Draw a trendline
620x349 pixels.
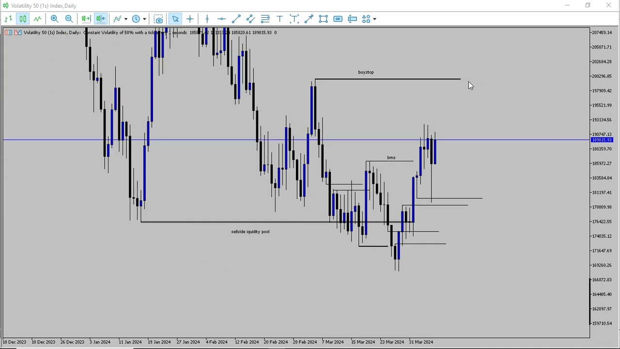click(236, 19)
